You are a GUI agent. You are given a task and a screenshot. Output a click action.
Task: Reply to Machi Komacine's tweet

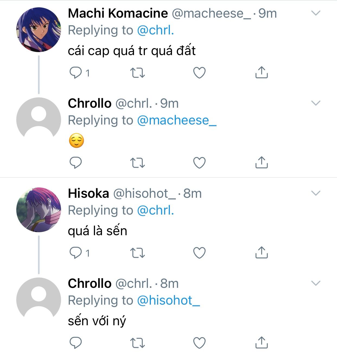tap(76, 73)
